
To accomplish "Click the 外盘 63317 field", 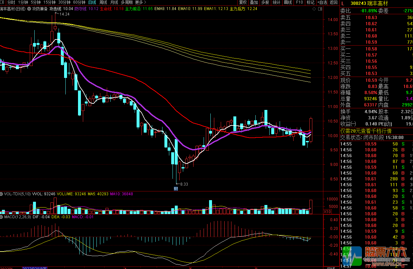I will pos(359,105).
